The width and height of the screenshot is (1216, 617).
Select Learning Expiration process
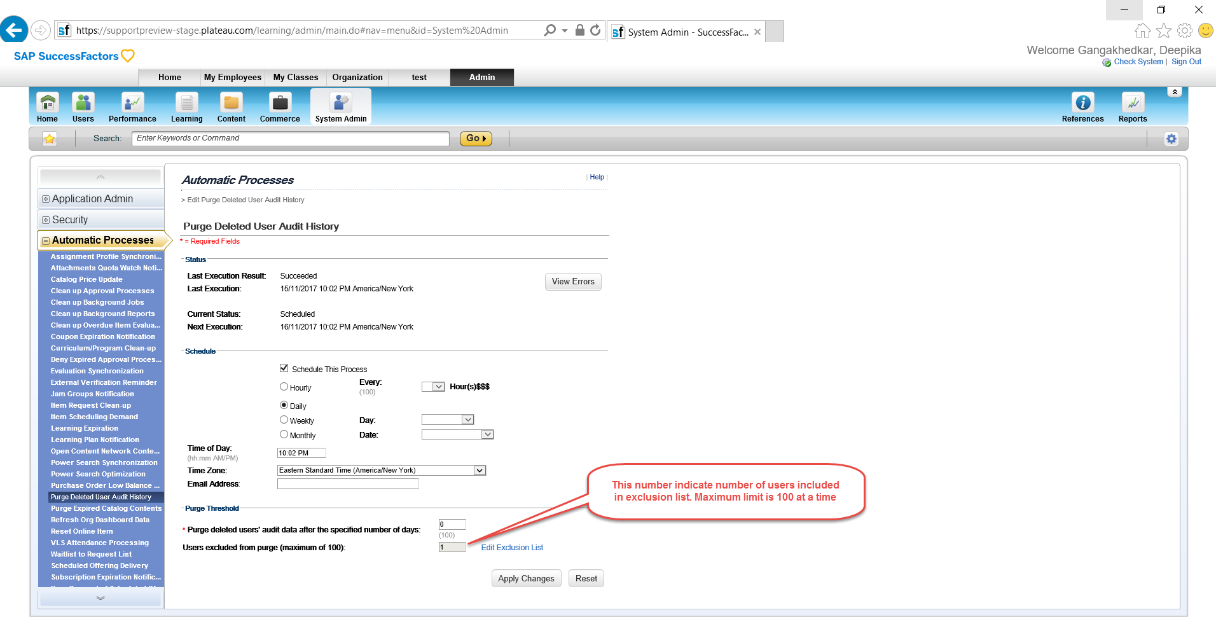point(85,428)
